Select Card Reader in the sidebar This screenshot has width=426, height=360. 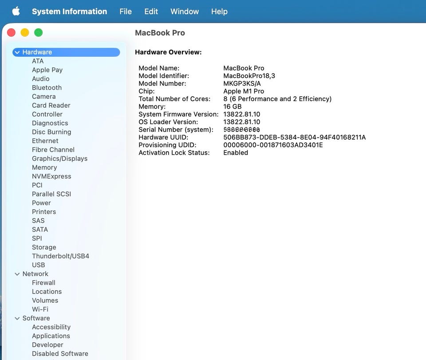51,106
